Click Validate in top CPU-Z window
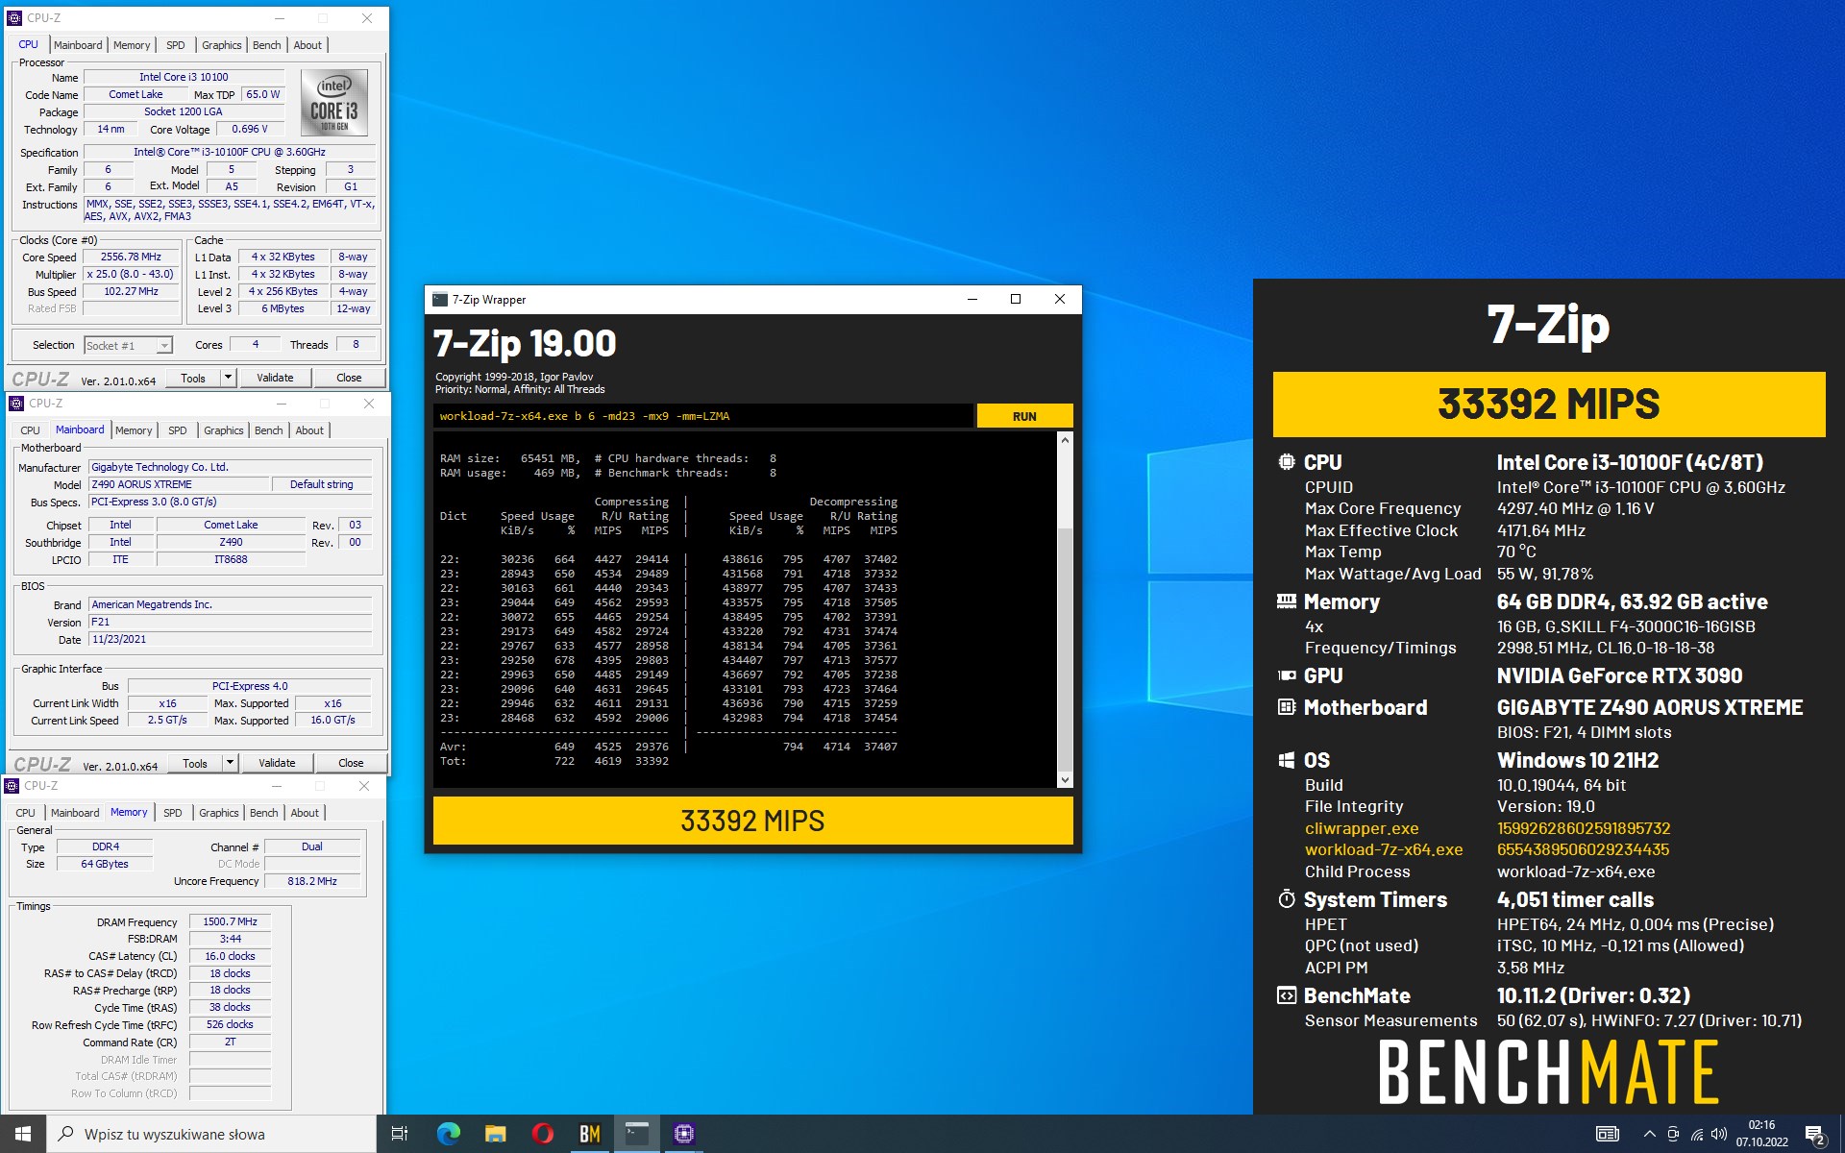The height and width of the screenshot is (1153, 1845). (x=275, y=378)
